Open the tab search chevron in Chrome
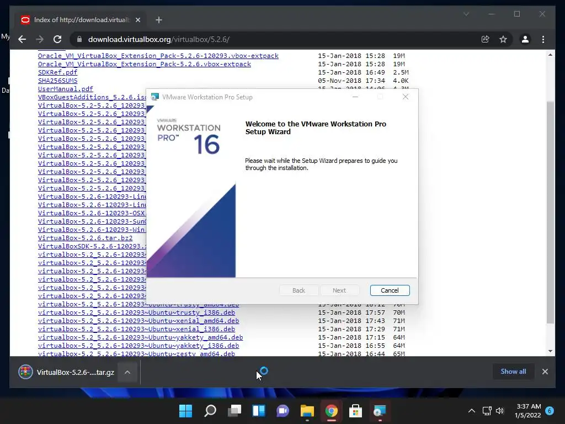 click(x=466, y=14)
